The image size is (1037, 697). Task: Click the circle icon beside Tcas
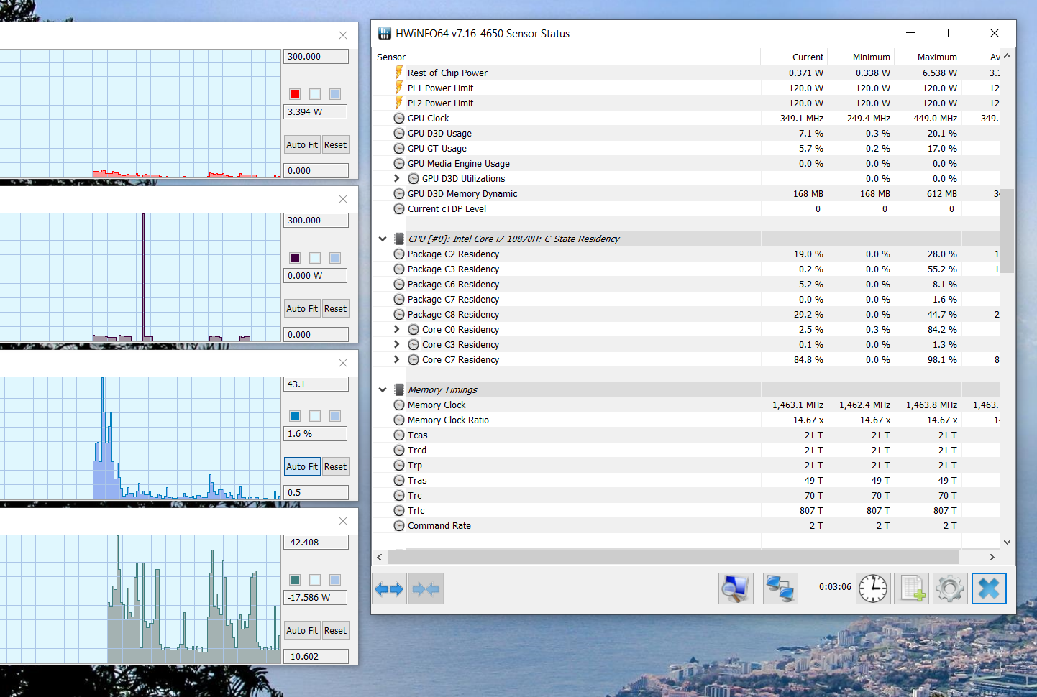[x=399, y=435]
